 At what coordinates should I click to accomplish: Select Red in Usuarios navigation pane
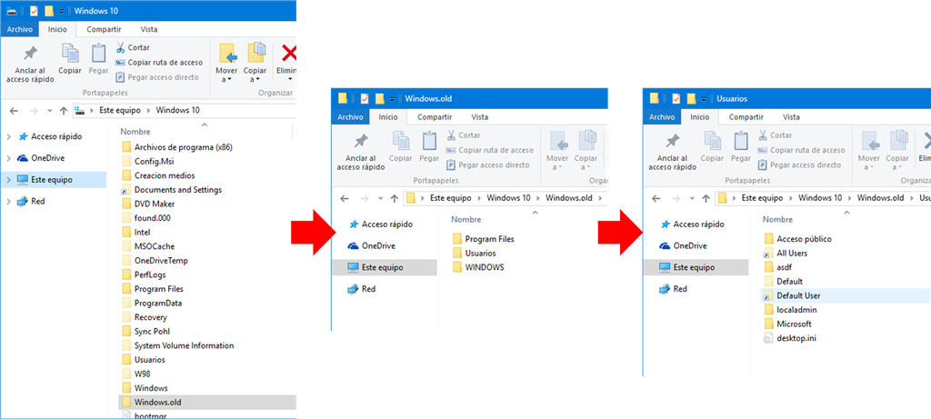coord(674,289)
